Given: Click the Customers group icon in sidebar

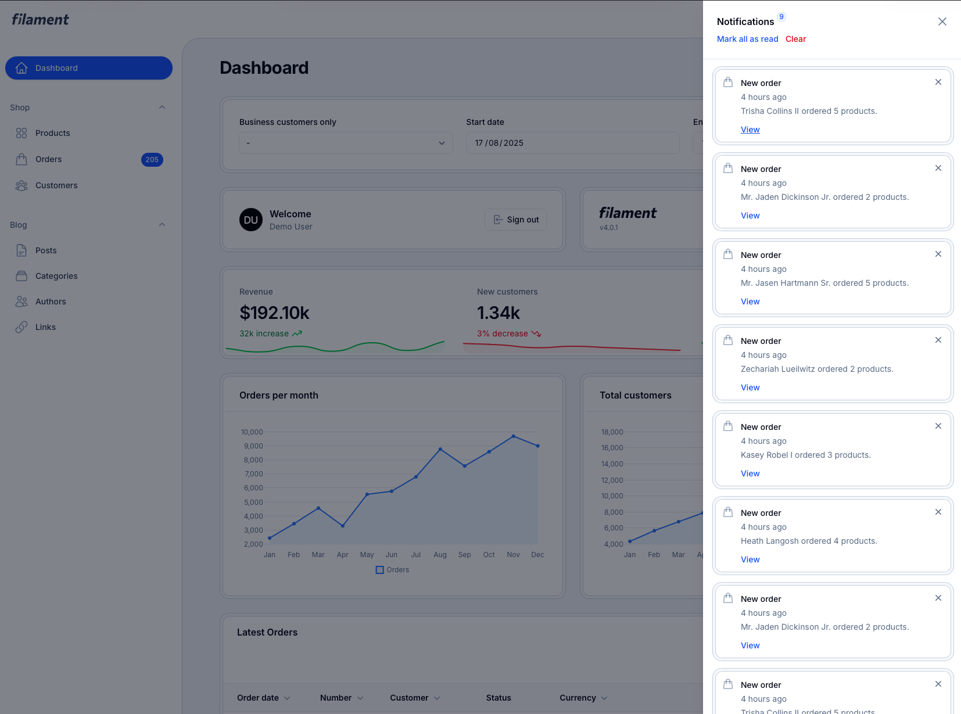Looking at the screenshot, I should coord(21,185).
